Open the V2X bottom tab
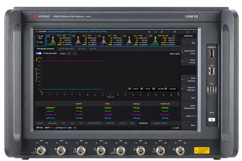 point(72,123)
